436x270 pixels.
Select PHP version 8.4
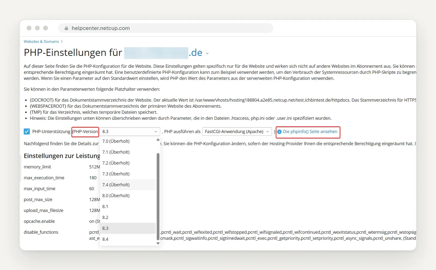[128, 239]
